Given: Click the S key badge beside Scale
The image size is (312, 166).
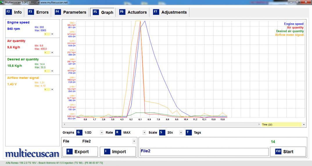Looking at the screenshot, I should (x=162, y=133).
